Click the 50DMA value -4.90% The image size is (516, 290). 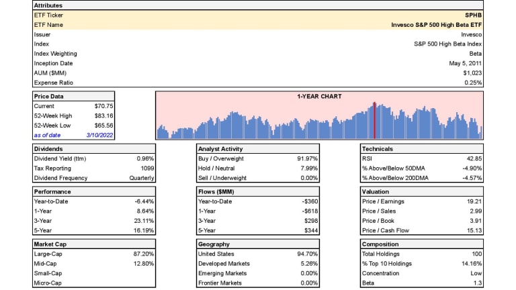(x=472, y=168)
